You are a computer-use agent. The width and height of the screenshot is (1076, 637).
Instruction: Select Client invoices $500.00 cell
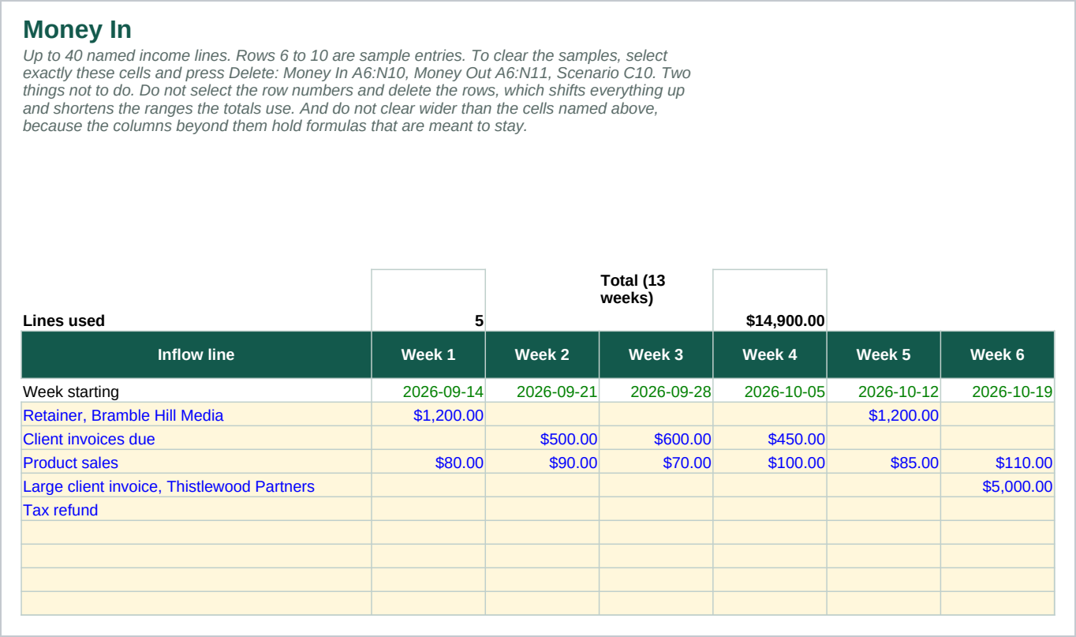point(542,439)
